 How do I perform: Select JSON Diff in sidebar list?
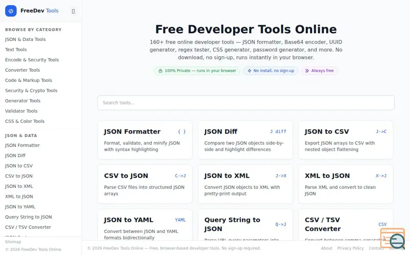(x=15, y=156)
